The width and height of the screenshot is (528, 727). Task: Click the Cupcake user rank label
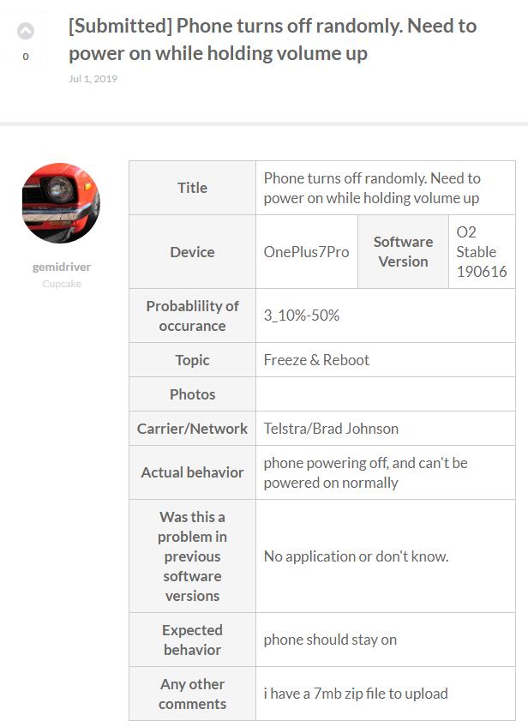coord(62,284)
